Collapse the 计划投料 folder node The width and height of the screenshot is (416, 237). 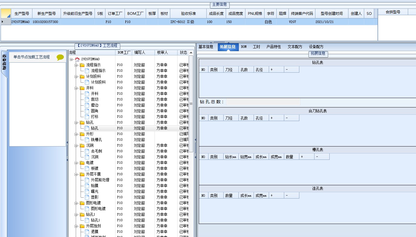tap(76, 77)
